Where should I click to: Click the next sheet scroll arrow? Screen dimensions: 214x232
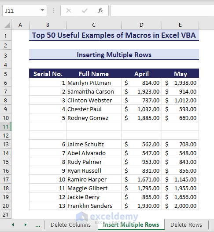26,225
